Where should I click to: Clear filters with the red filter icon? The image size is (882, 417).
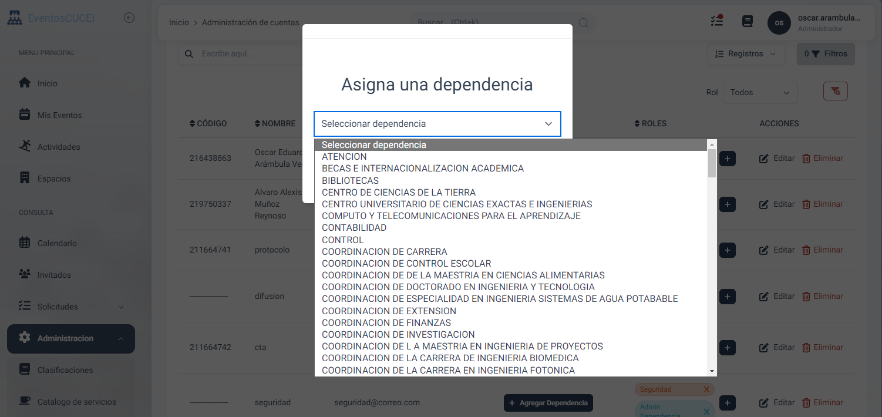coord(835,91)
